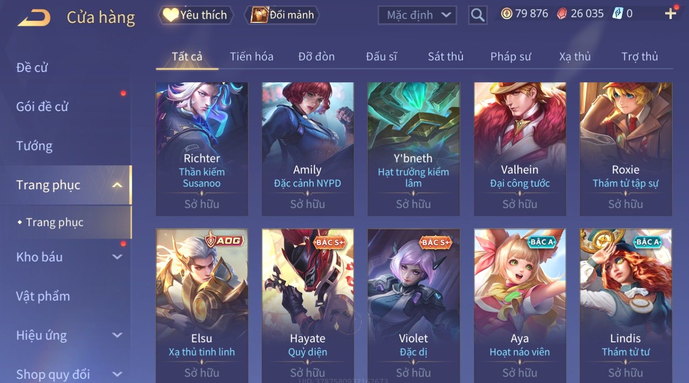The image size is (689, 383).
Task: Tap the plus icon to add currency
Action: (x=670, y=14)
